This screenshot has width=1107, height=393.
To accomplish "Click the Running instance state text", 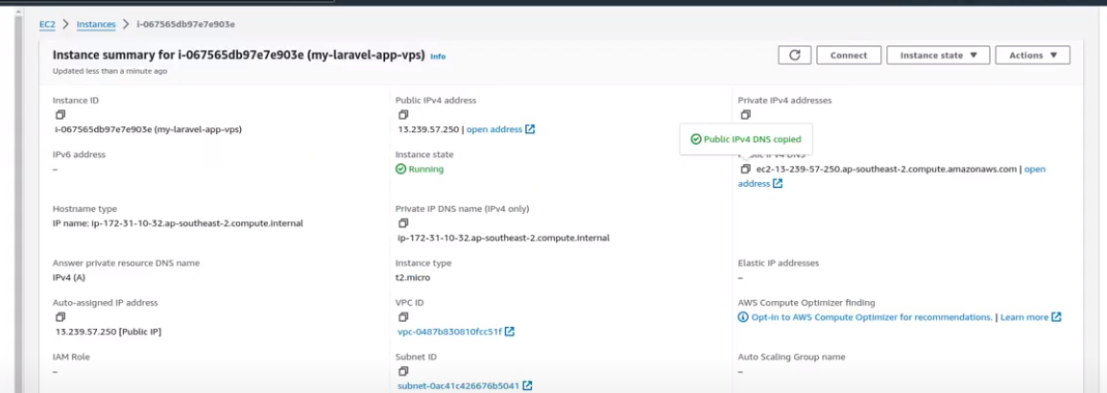I will 425,169.
